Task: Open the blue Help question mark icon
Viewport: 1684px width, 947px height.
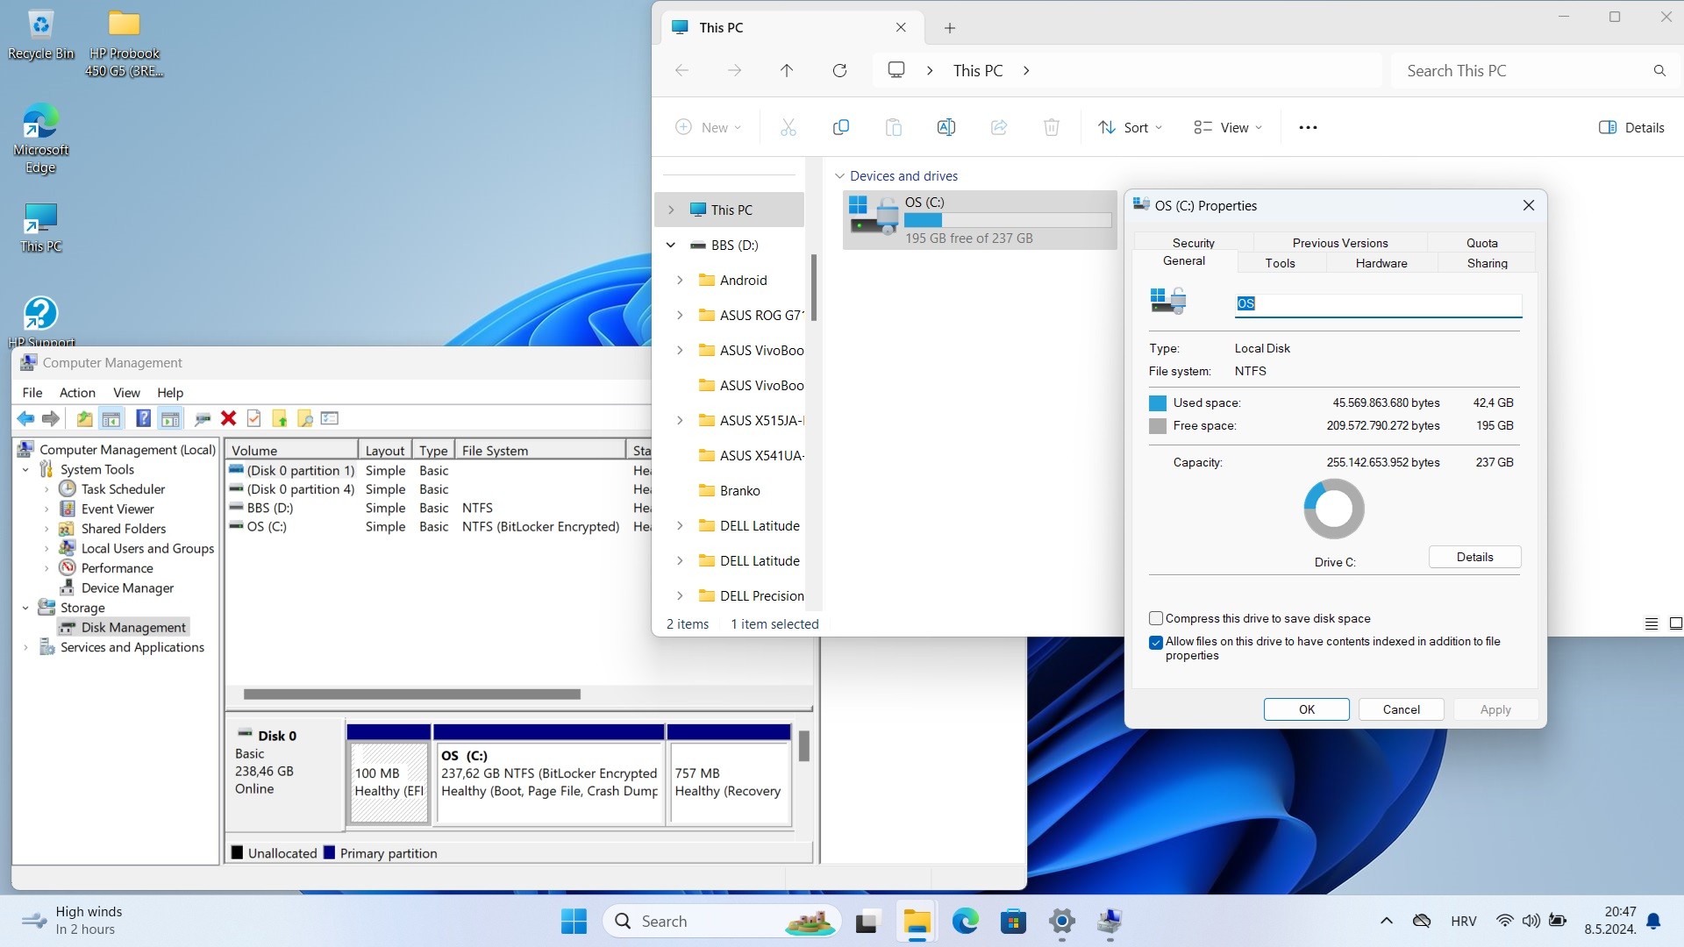Action: coord(143,418)
